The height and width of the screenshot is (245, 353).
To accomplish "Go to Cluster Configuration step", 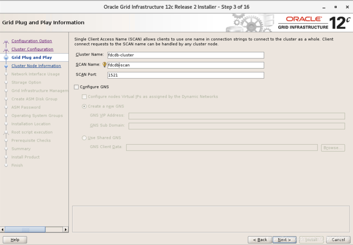I will point(33,49).
